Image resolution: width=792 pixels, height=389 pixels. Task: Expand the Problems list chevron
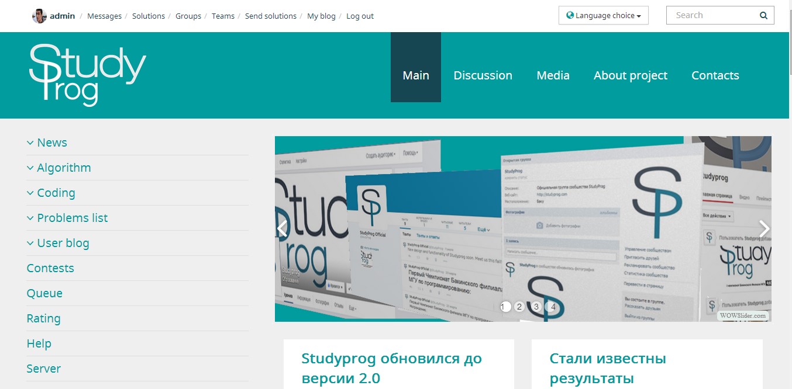(30, 218)
